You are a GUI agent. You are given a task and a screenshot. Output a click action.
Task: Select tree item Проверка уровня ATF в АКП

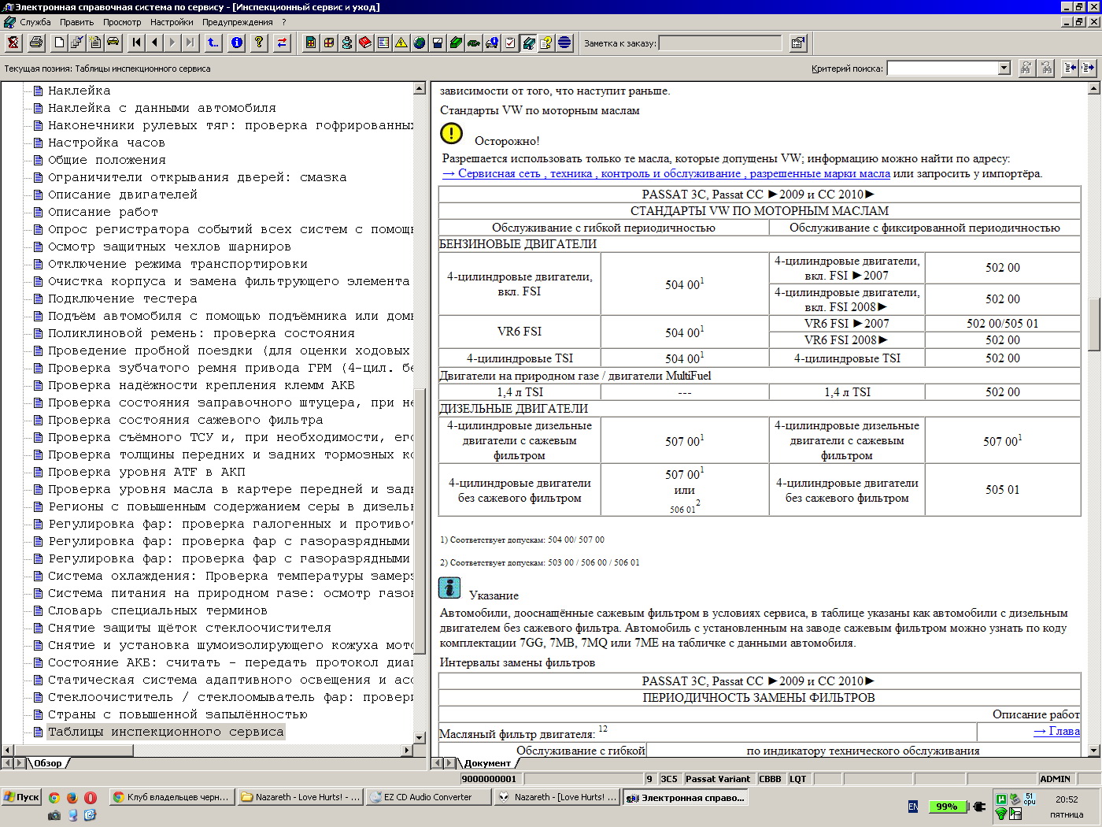[x=146, y=472]
